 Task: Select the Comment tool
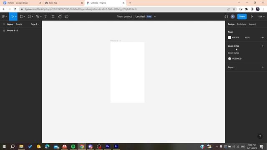[67, 17]
